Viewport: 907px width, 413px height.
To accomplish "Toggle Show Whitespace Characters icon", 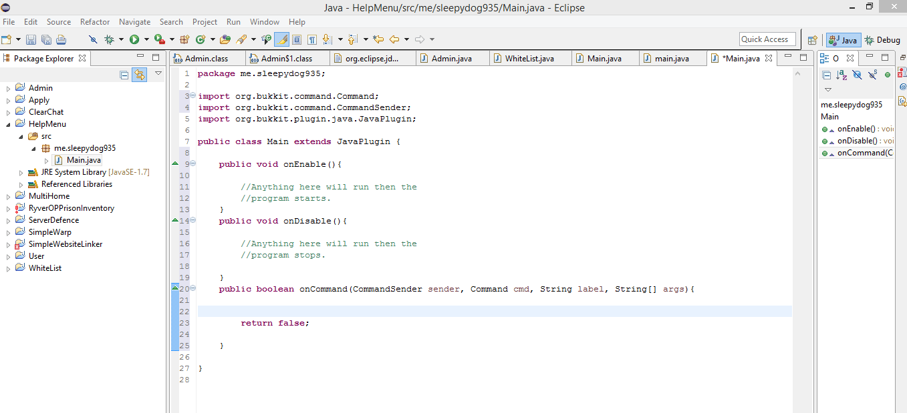I will tap(311, 39).
